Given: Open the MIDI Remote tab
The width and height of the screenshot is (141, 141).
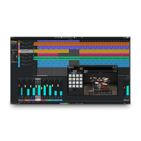Looking at the screenshot, I should tap(38, 102).
